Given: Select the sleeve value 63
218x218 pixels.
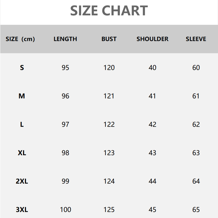Looking at the screenshot, I should [196, 153].
